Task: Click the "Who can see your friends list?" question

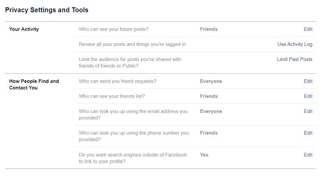Action: (112, 96)
